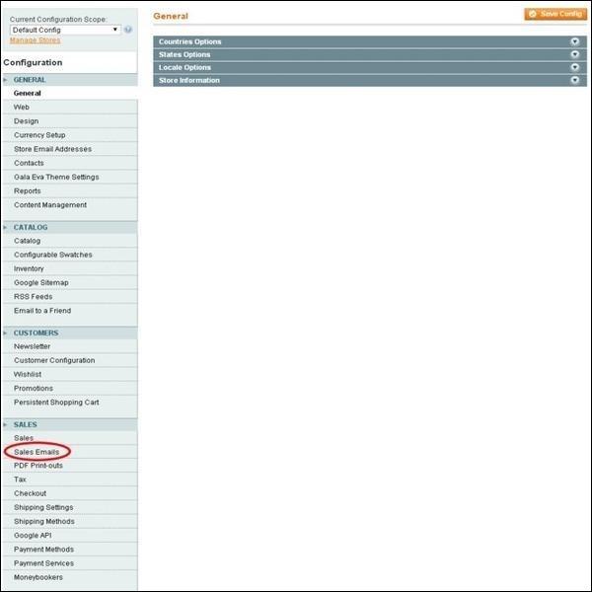Viewport: 592px width, 592px height.
Task: Open the Locale Options section header
Action: point(370,67)
